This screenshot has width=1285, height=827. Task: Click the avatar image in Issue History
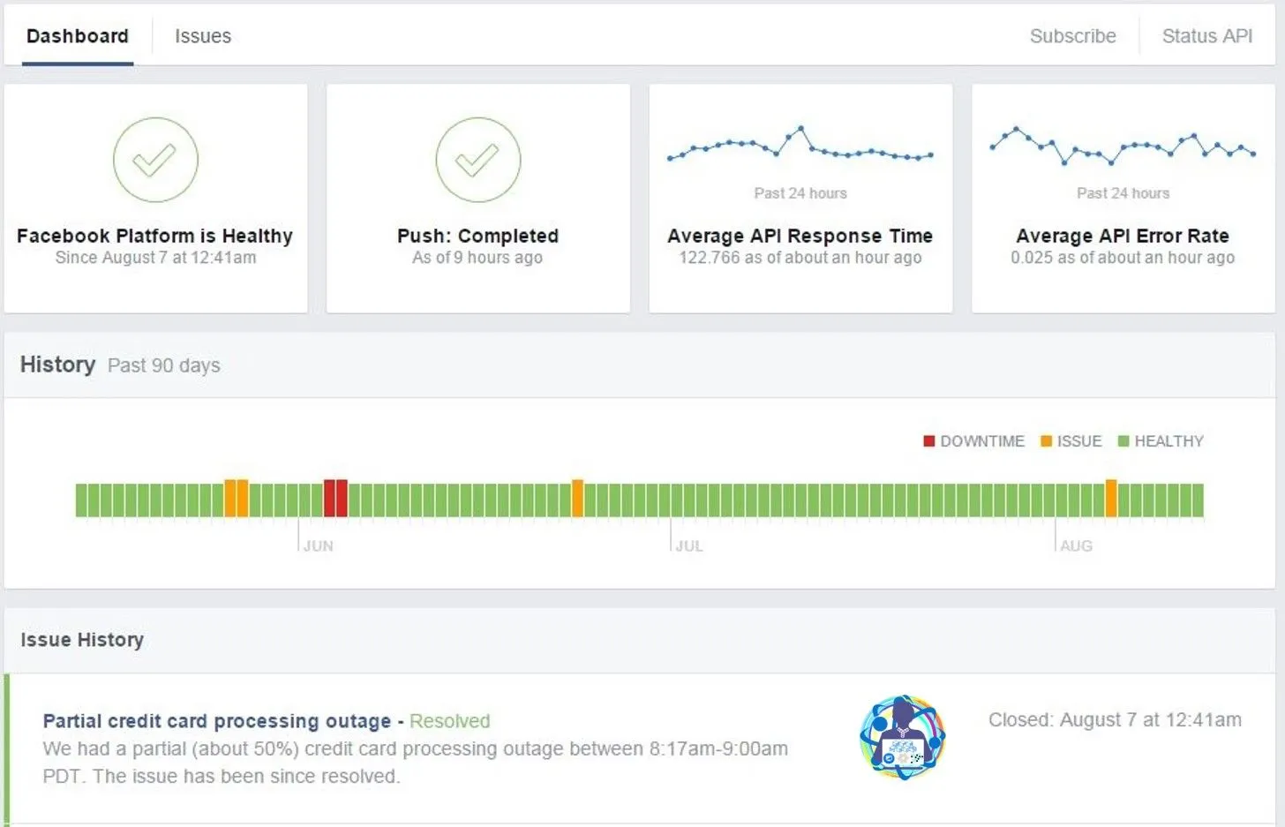(x=902, y=738)
